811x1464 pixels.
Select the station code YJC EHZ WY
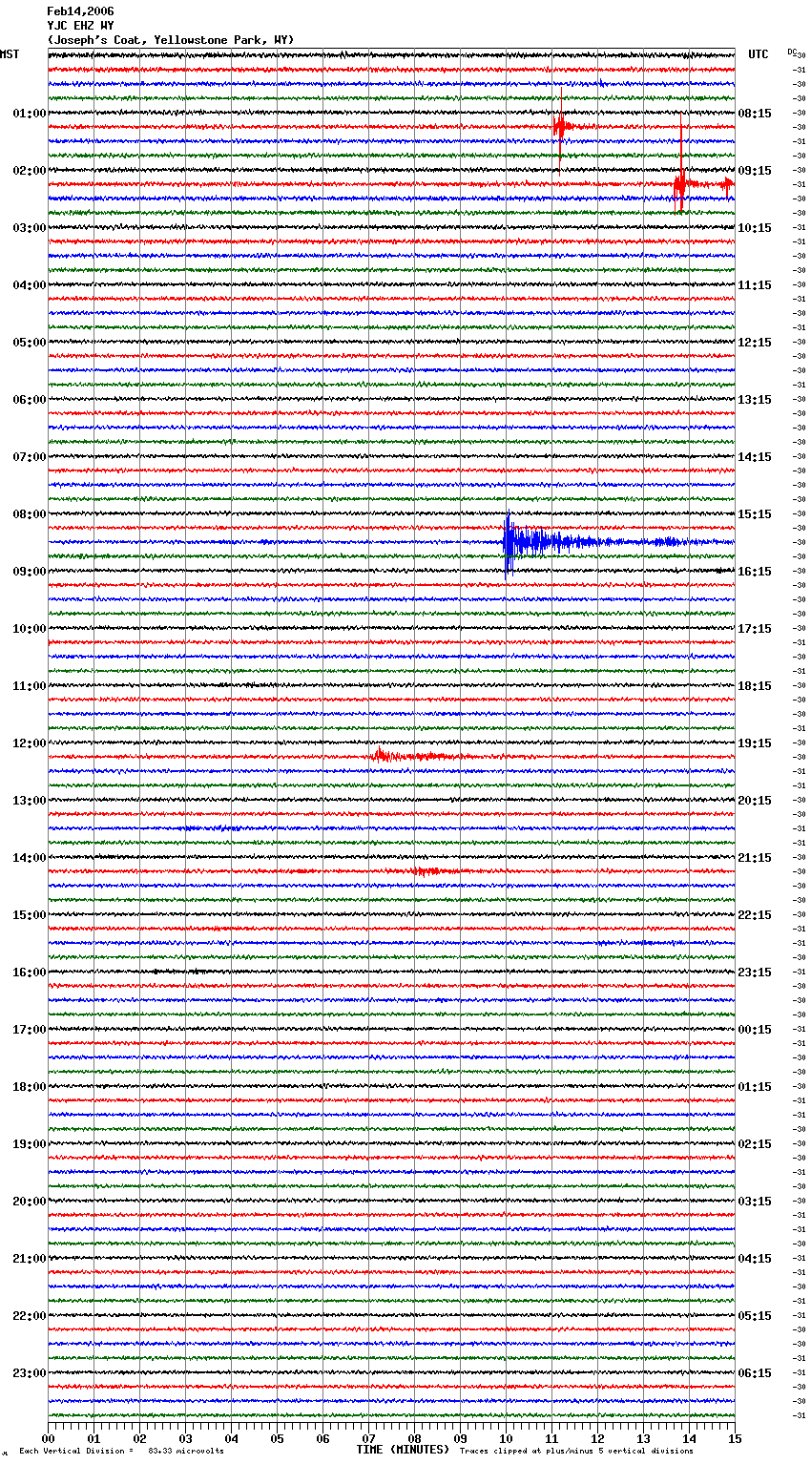(x=80, y=26)
